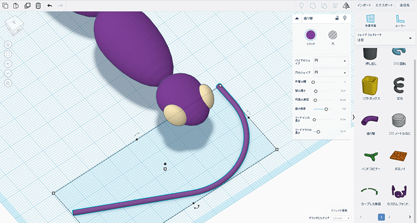417x223 pixels.
Task: Click the Ungroup shapes icon
Action: click(x=324, y=6)
